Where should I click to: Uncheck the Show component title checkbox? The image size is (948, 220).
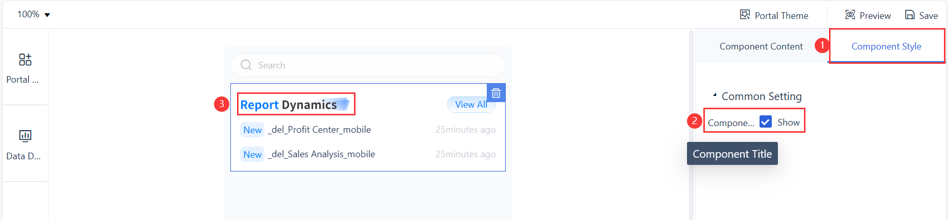click(x=765, y=122)
